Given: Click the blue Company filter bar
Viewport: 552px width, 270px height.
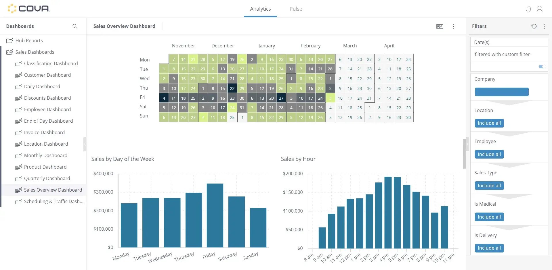Looking at the screenshot, I should [501, 92].
